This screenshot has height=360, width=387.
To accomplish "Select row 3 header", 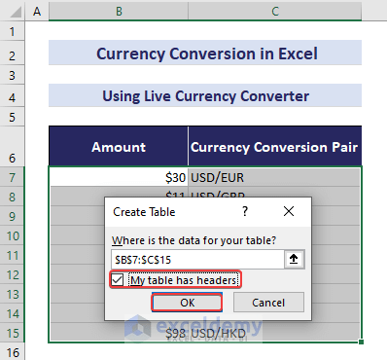I will (x=13, y=75).
